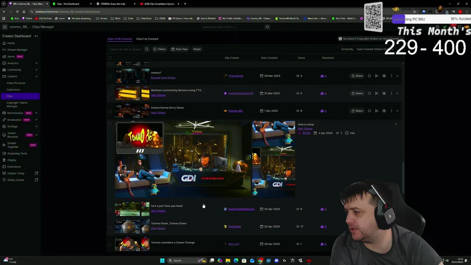
Task: Switch to Clips of My Channel tab
Action: (120, 39)
